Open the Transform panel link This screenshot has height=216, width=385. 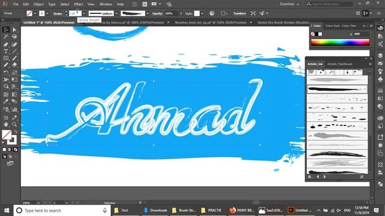[x=239, y=13]
